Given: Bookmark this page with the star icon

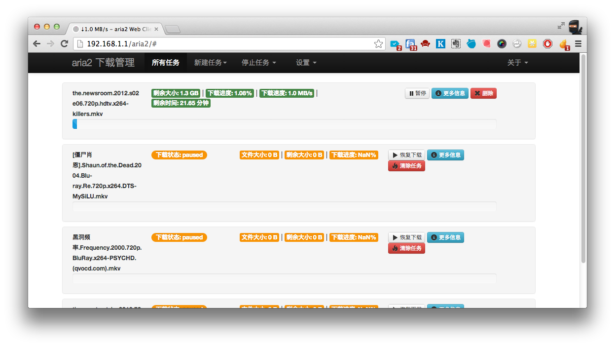Looking at the screenshot, I should click(x=378, y=44).
